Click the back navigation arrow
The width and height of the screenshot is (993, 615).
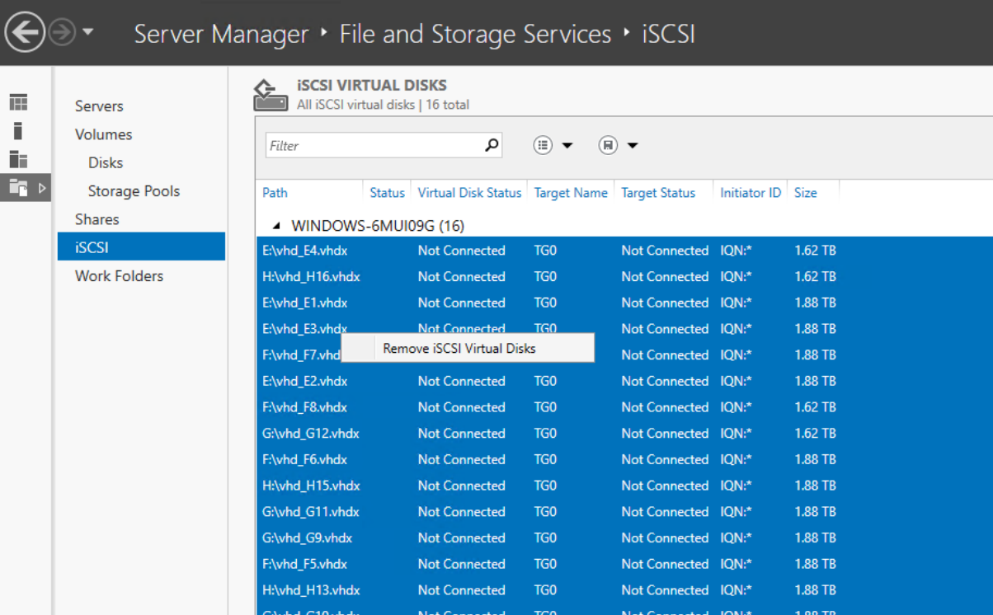[x=25, y=33]
